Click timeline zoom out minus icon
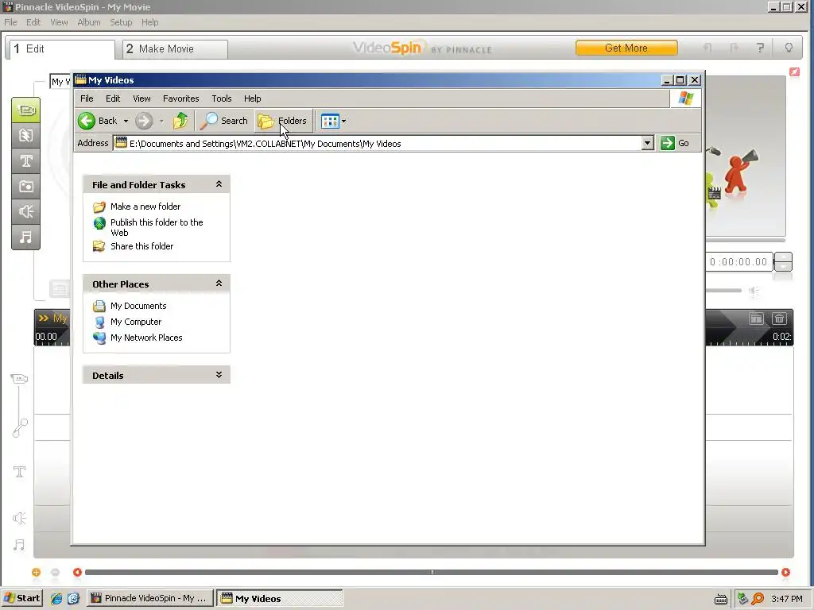Screen dimensions: 814x610 (55, 572)
